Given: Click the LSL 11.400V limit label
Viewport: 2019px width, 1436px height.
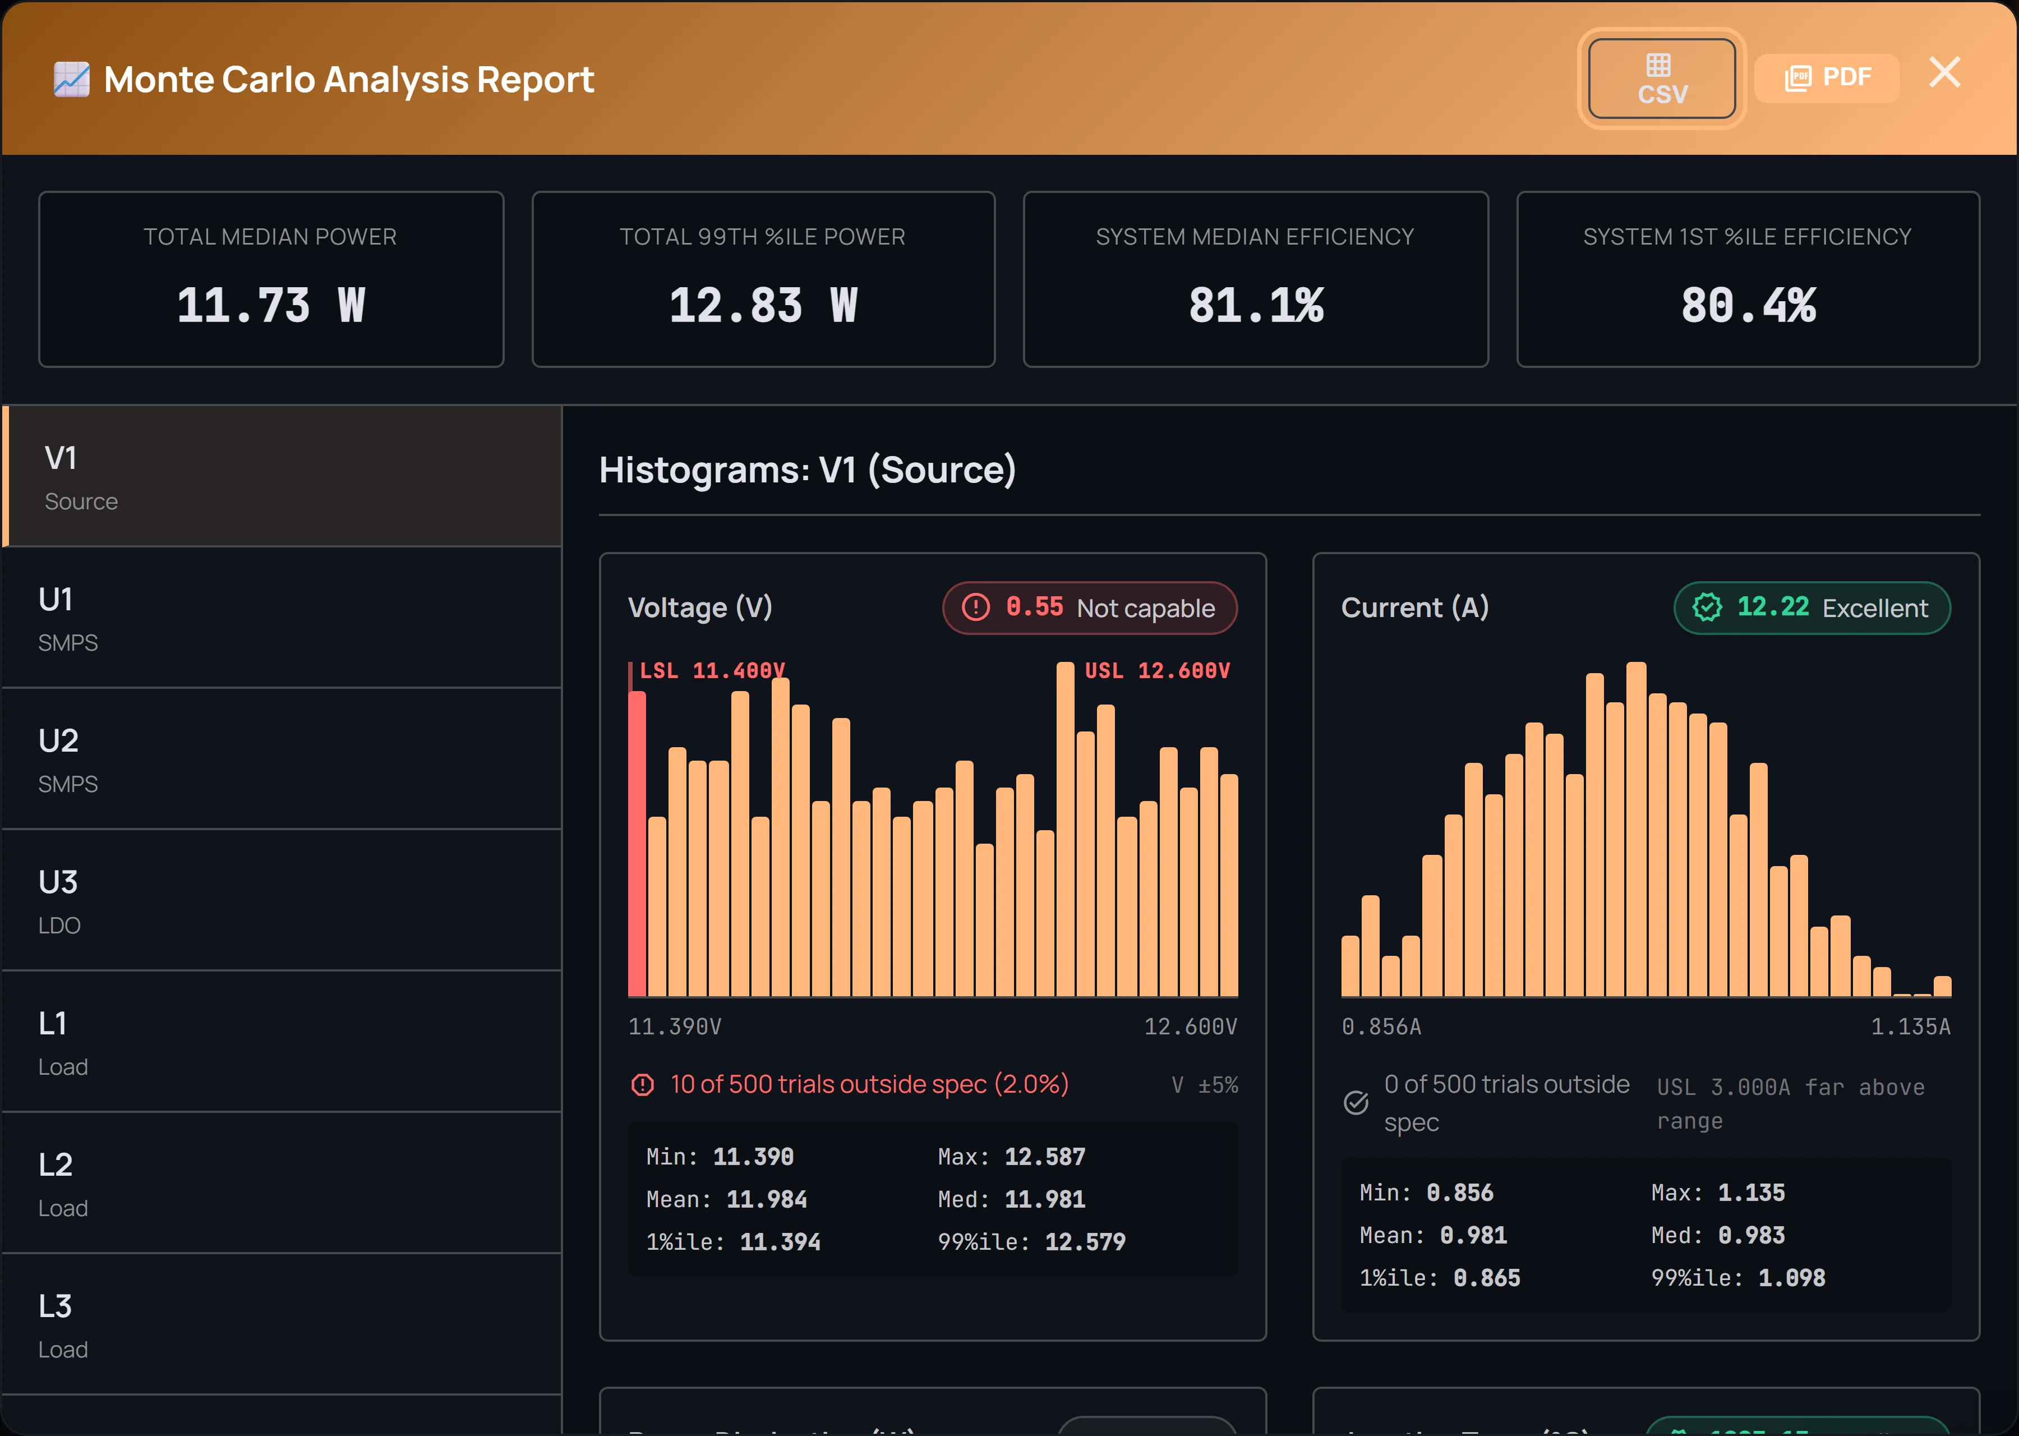Looking at the screenshot, I should tap(712, 670).
